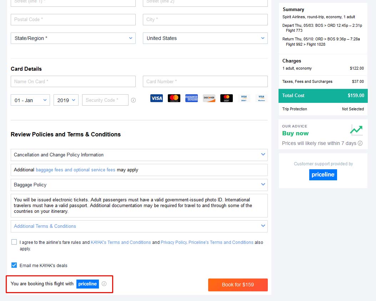Expand the Baggage Policy section

pos(139,185)
